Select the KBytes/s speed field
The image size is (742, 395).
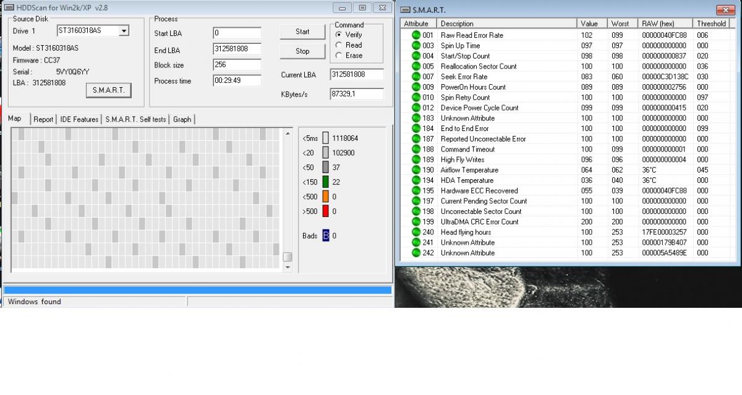tap(357, 93)
